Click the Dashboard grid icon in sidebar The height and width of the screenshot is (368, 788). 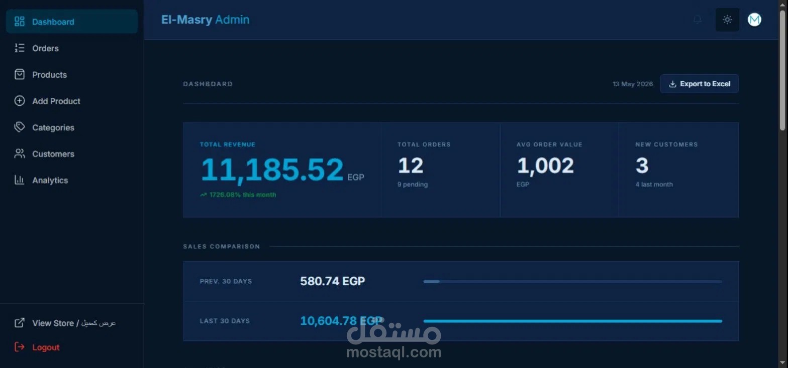click(x=20, y=22)
